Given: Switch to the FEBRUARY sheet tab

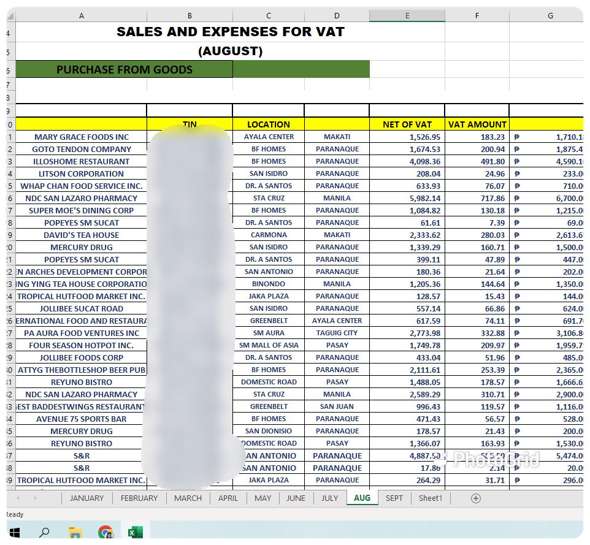Looking at the screenshot, I should [x=139, y=498].
